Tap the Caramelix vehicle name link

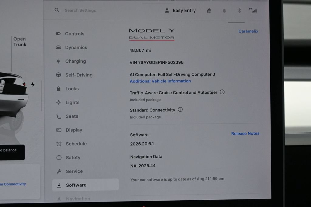(248, 31)
